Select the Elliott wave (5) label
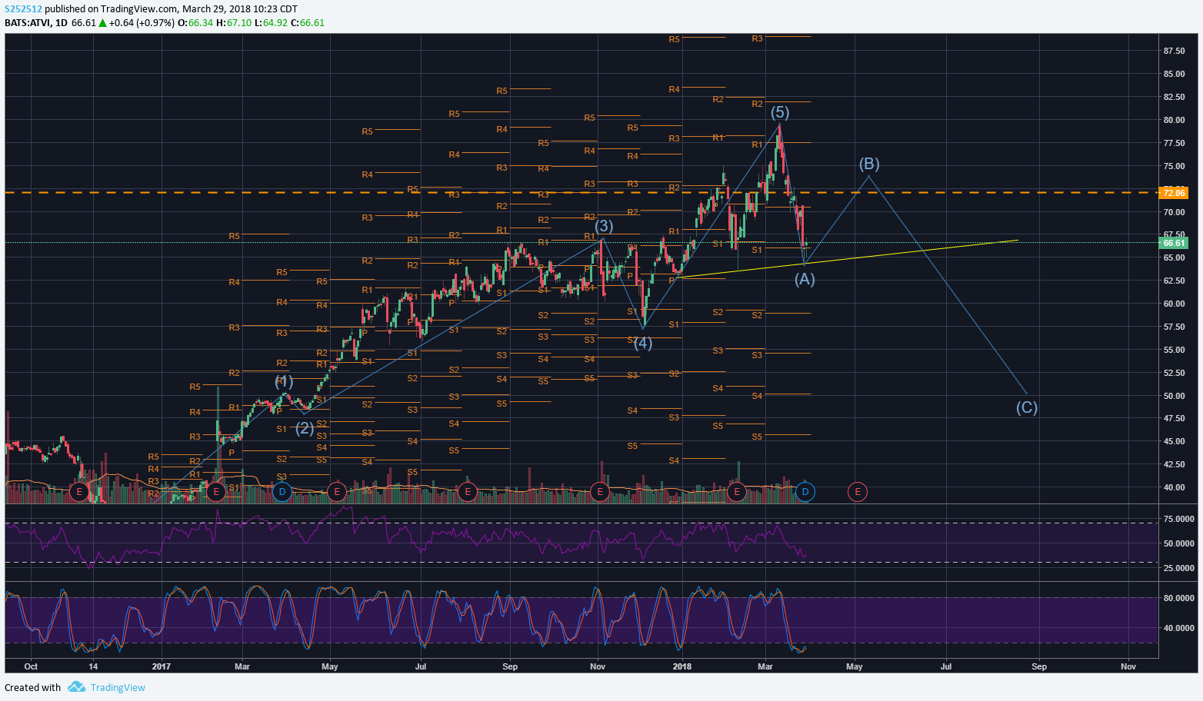 780,112
